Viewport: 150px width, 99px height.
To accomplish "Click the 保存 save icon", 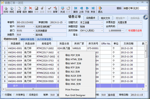I will (36, 8).
